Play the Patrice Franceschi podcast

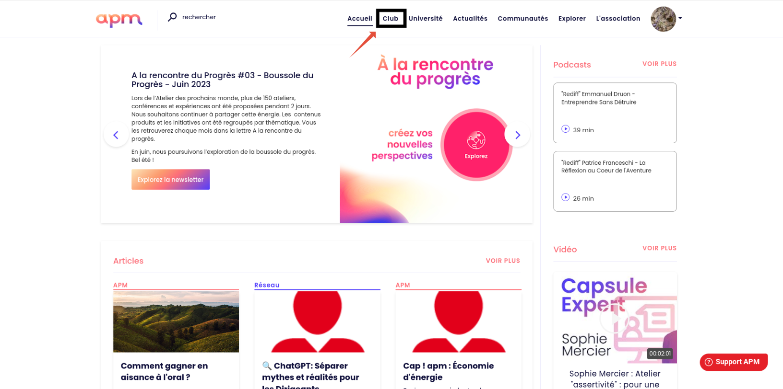tap(566, 198)
